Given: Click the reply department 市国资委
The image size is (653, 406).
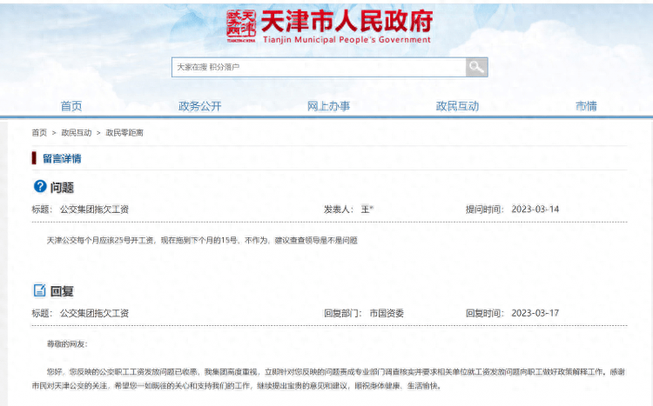Looking at the screenshot, I should [x=387, y=313].
